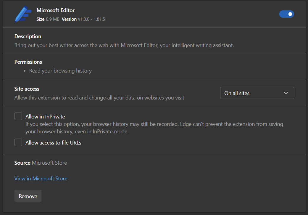Enable the Allow in InPrivate checkbox
Screen dimensions: 308x215
coord(18,116)
